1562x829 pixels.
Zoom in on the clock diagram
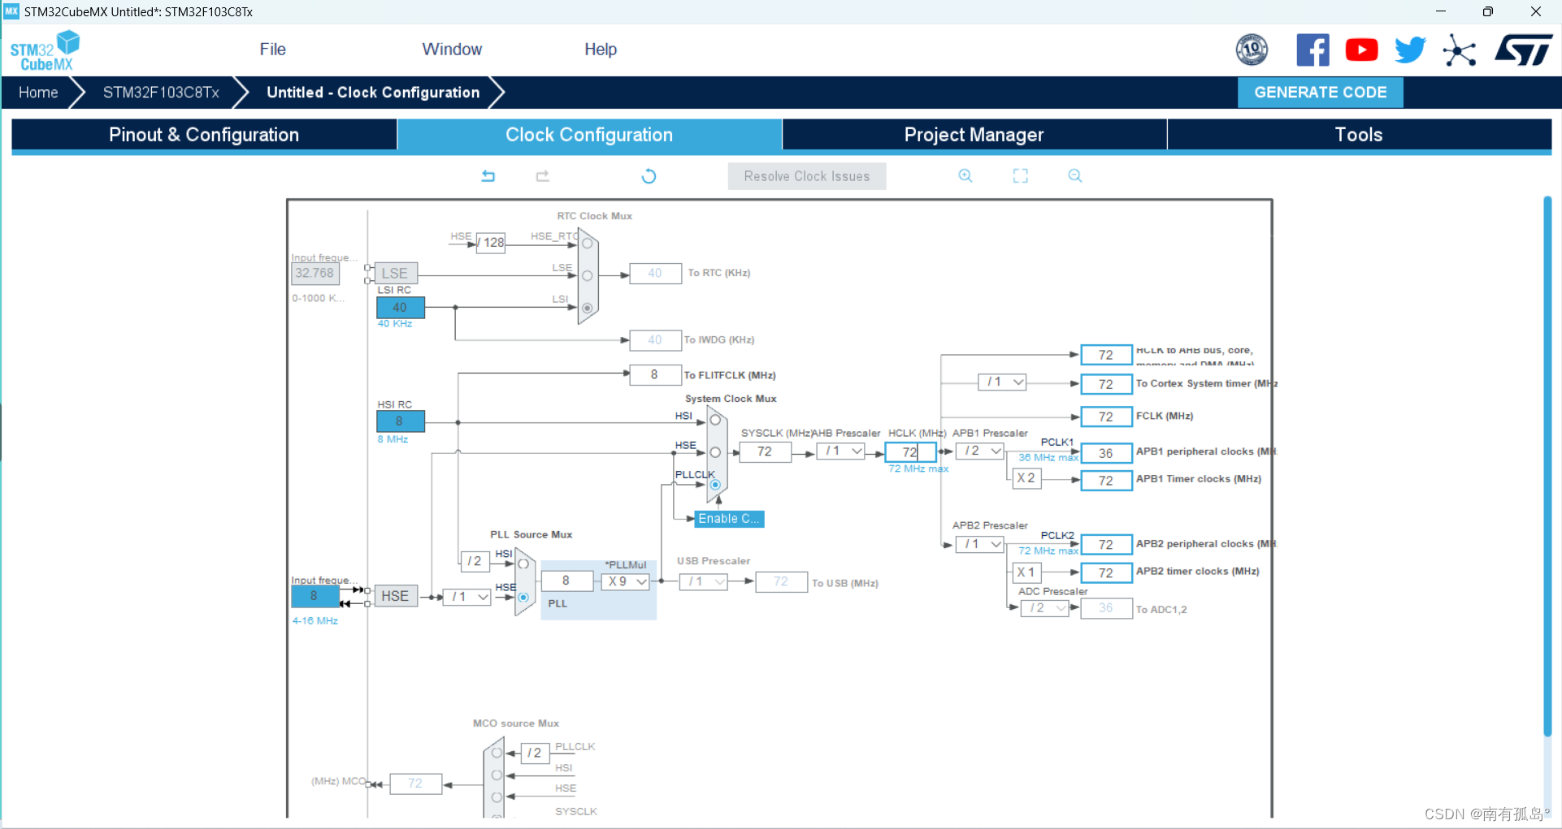[965, 175]
